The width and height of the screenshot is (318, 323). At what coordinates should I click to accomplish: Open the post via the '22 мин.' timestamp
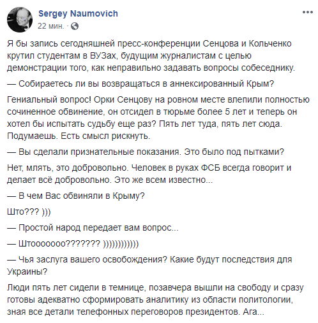tap(50, 26)
